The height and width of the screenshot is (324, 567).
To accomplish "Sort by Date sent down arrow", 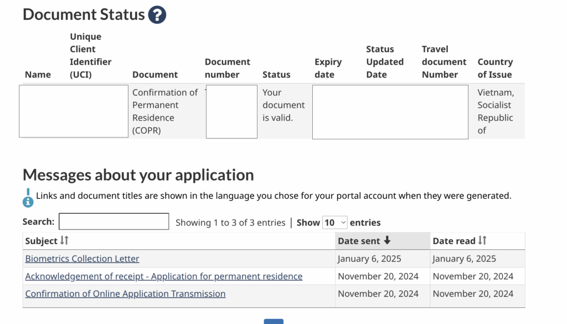I will [x=387, y=240].
